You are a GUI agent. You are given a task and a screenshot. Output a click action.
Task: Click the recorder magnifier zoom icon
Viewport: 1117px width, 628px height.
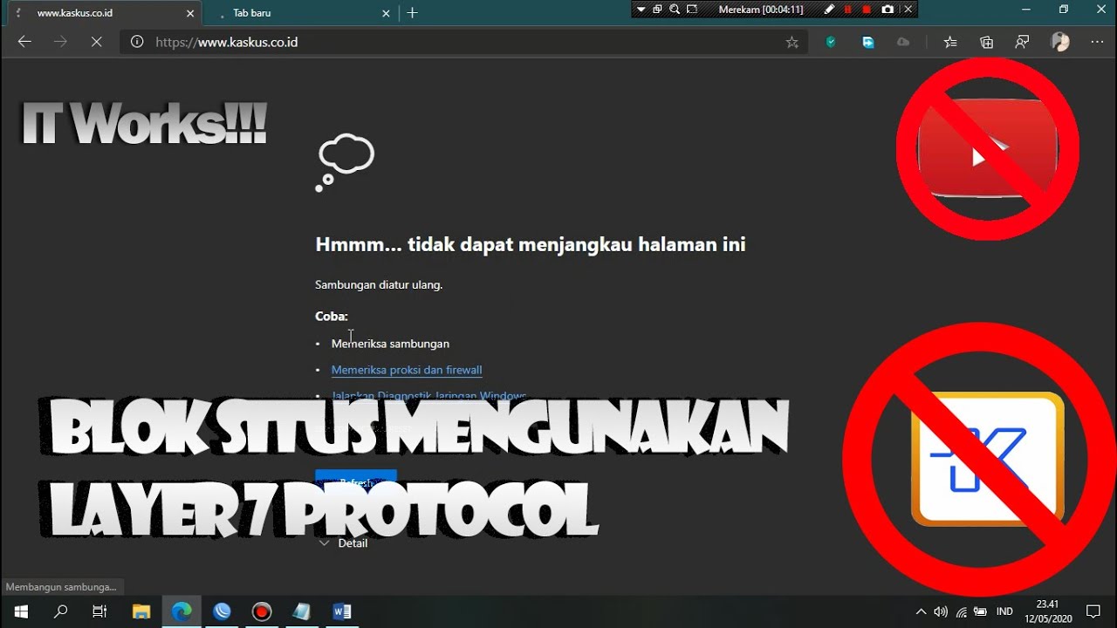click(x=675, y=10)
